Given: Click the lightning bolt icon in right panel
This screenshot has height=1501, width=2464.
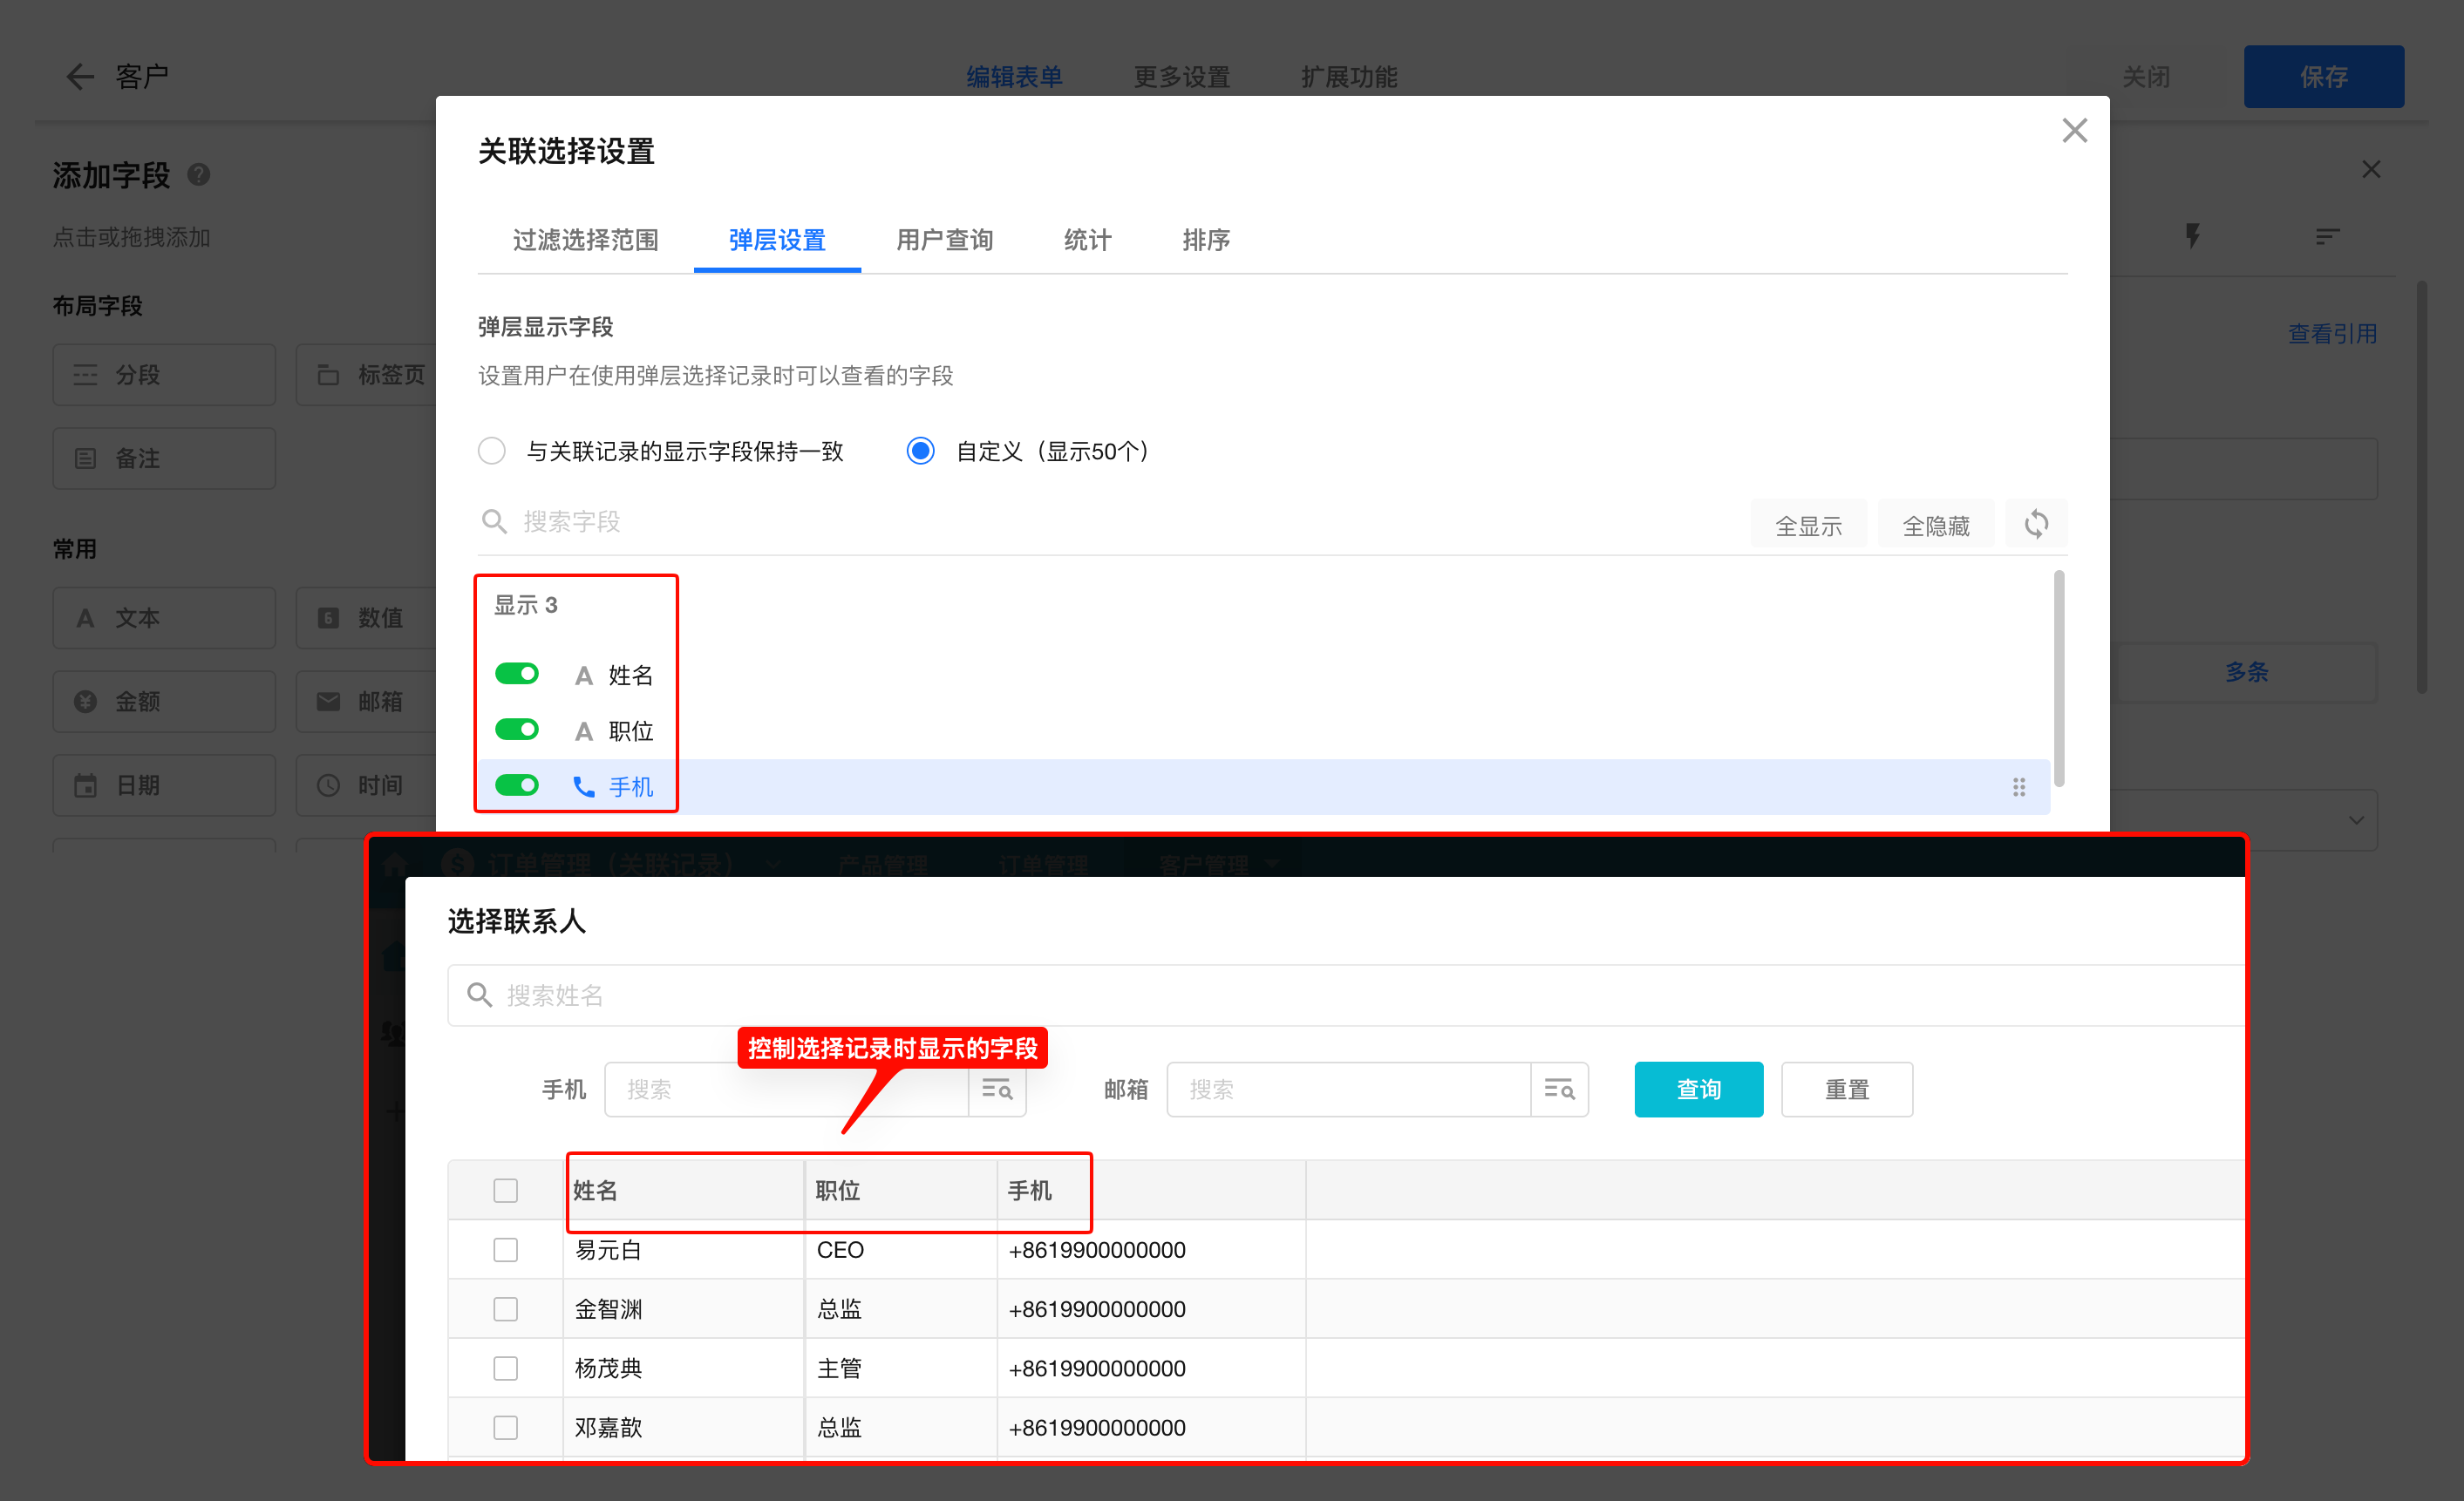Looking at the screenshot, I should tap(2192, 236).
